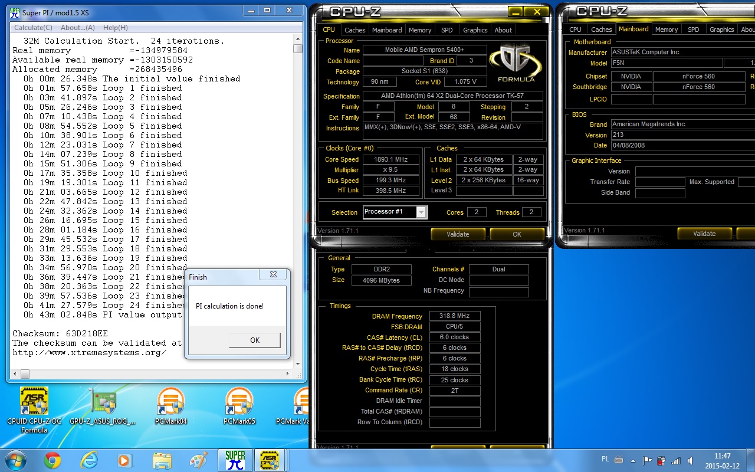Viewport: 755px width, 472px height.
Task: Click the Multiplier value x 9.5
Action: [x=390, y=170]
